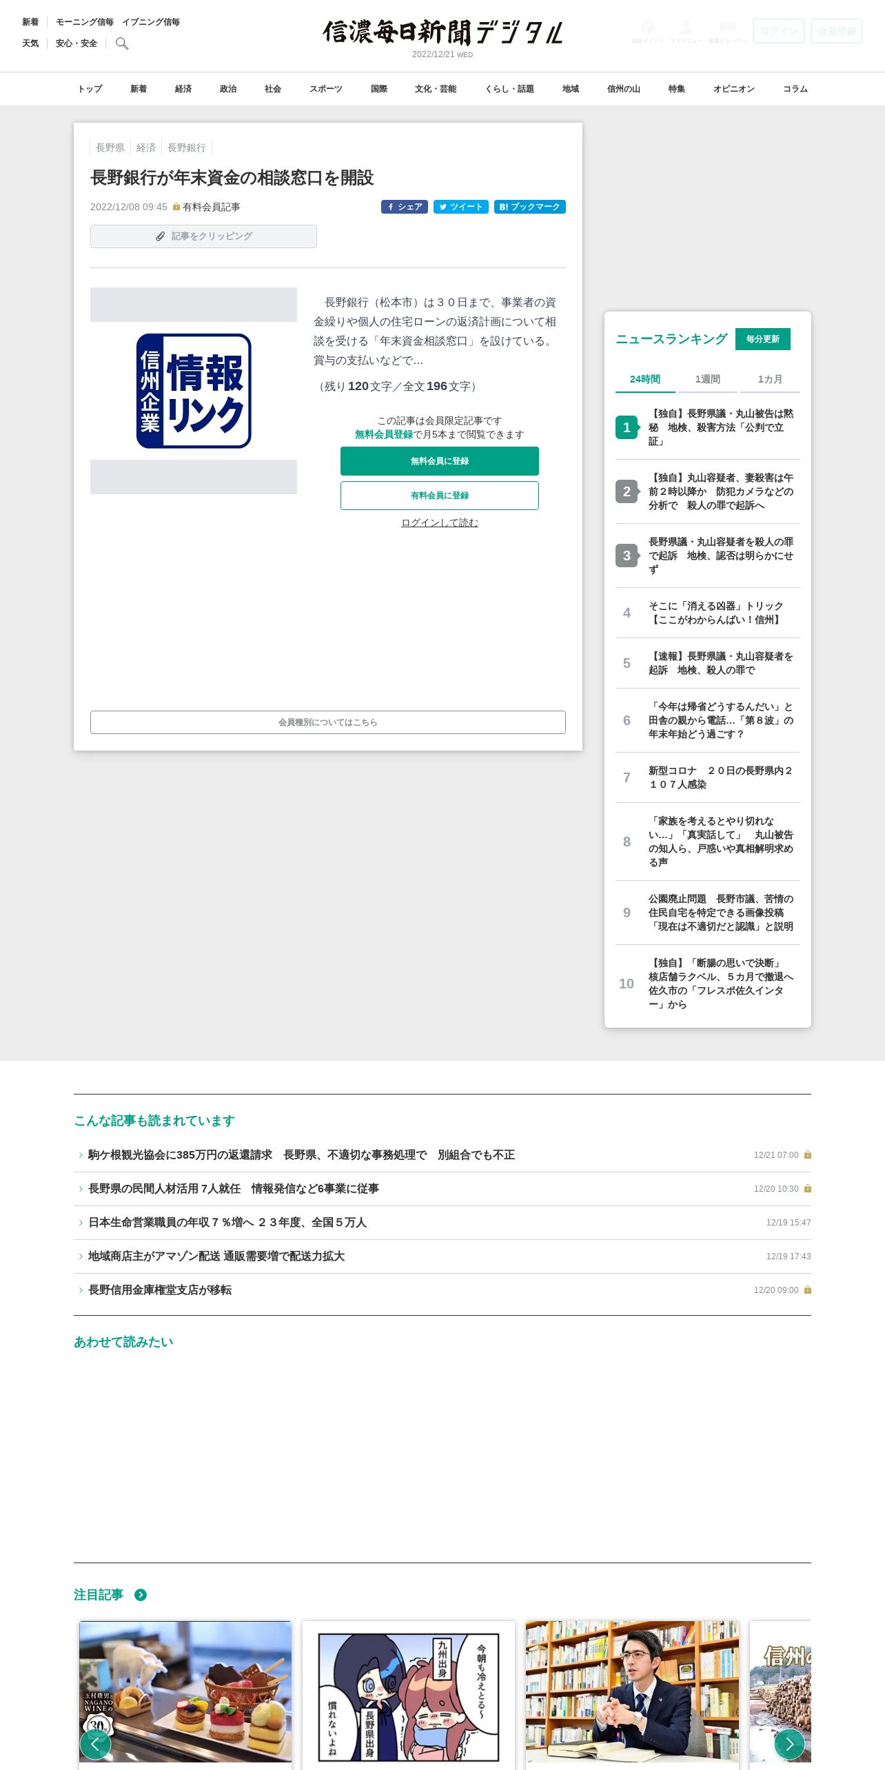This screenshot has width=885, height=1770.
Task: Open the cakes photo featured article card
Action: click(x=185, y=1693)
